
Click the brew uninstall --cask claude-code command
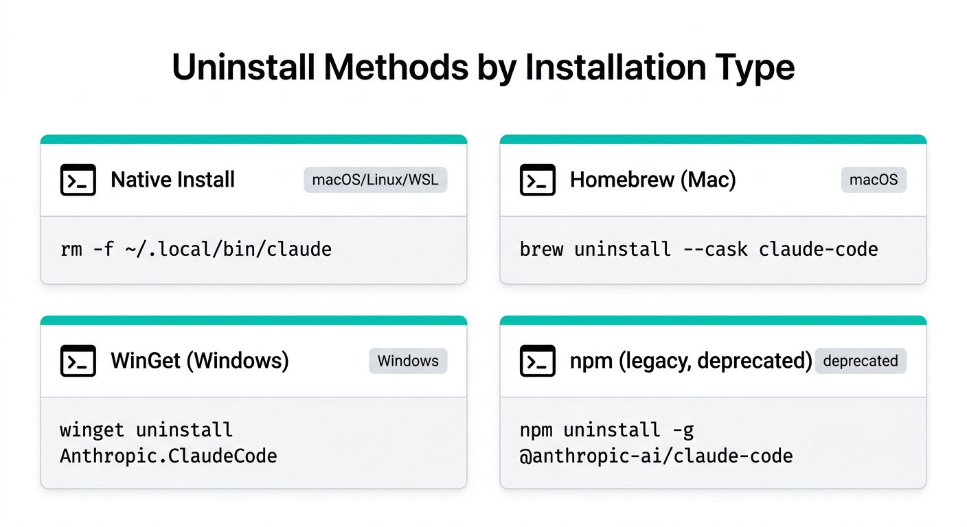coord(698,248)
